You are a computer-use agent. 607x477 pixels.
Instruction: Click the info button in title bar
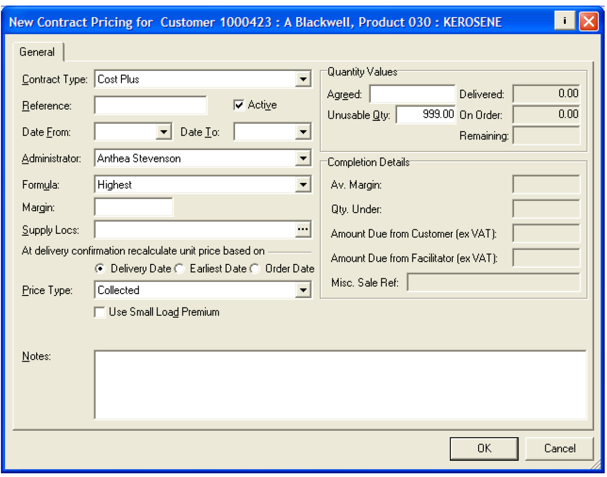564,21
